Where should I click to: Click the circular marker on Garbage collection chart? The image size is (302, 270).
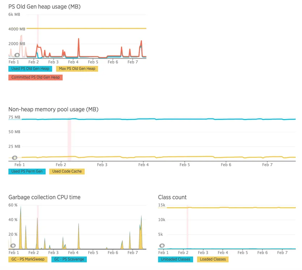click(13, 246)
